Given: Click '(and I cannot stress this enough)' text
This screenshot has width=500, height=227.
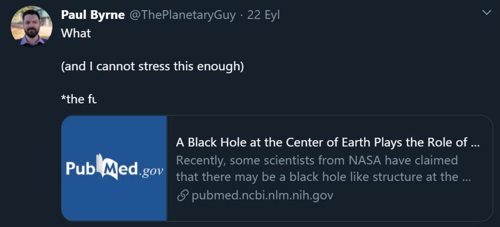Looking at the screenshot, I should tap(152, 67).
